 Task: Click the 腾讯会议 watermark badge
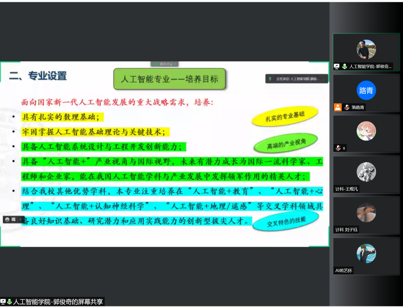coord(165,64)
